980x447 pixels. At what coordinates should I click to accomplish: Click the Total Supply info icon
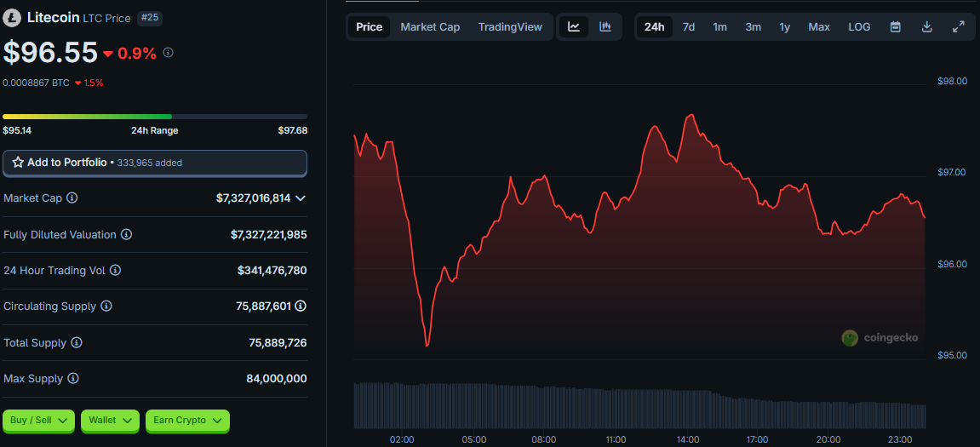pyautogui.click(x=77, y=342)
